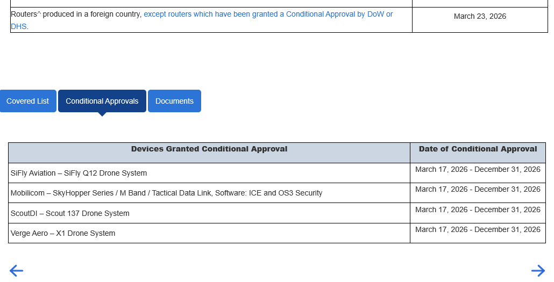Switch to the Covered List tab
554x282 pixels.
click(x=28, y=101)
